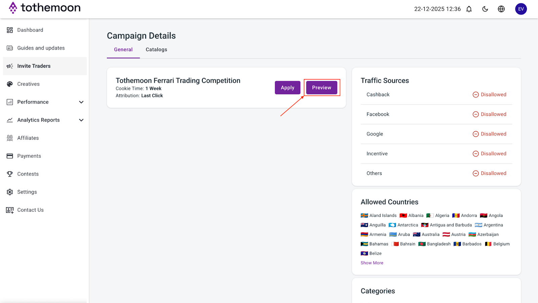This screenshot has width=538, height=303.
Task: Click the Categories section heading
Action: 378,291
